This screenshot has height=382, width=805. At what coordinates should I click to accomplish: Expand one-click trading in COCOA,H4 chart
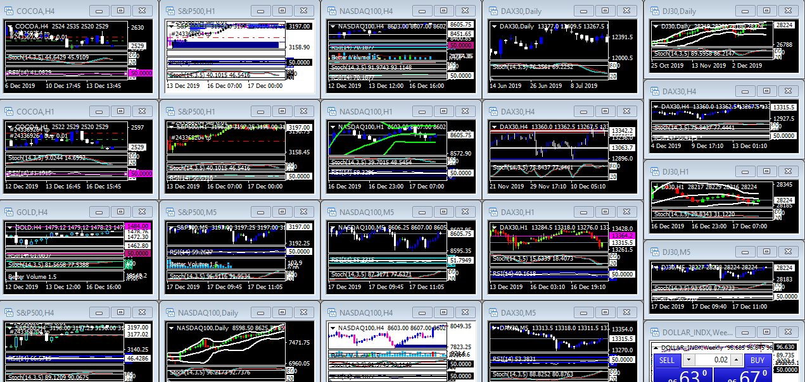click(10, 26)
